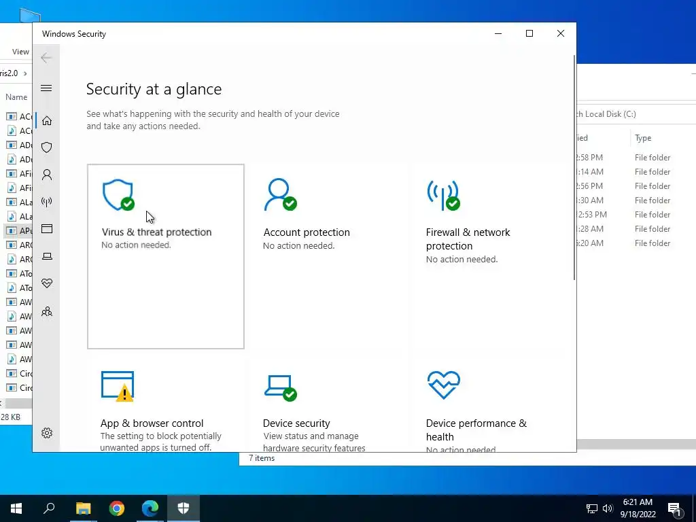Open Device performance & health title
This screenshot has width=696, height=522.
point(476,430)
